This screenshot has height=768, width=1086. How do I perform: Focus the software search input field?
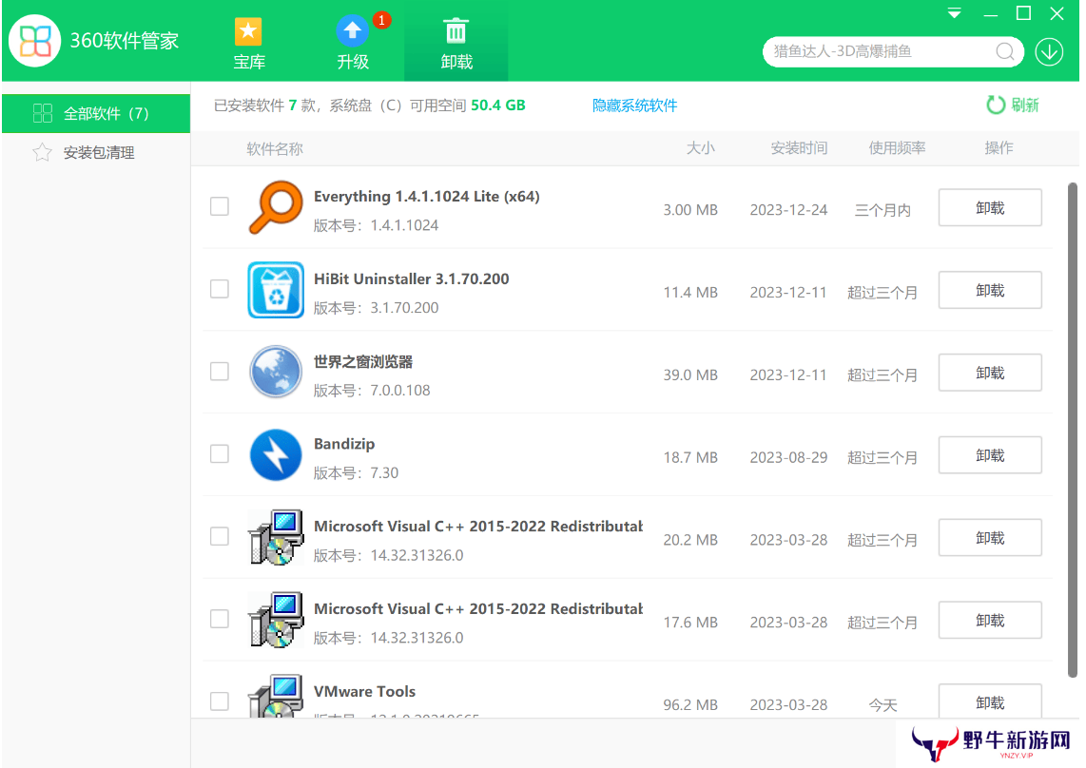pyautogui.click(x=893, y=52)
